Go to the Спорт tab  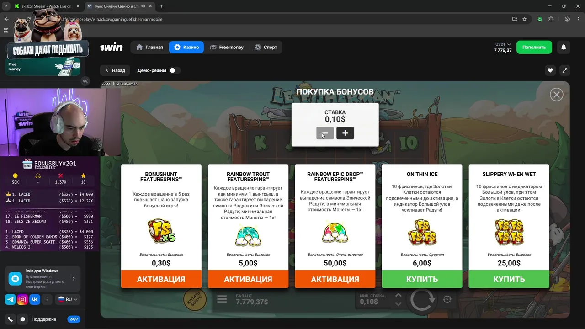[x=266, y=47]
